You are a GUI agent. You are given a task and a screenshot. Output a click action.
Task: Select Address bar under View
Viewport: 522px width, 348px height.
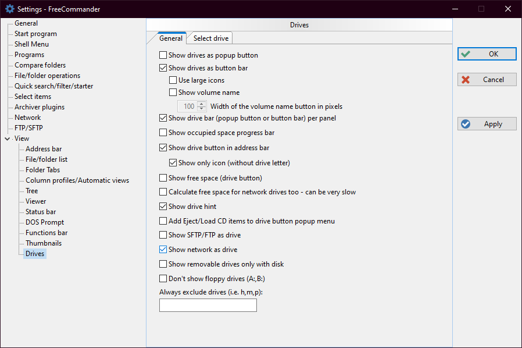[44, 149]
